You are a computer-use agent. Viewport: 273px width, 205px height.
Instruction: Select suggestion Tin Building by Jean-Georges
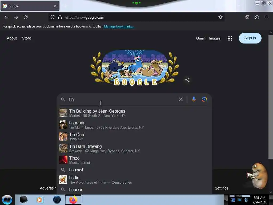click(x=134, y=113)
